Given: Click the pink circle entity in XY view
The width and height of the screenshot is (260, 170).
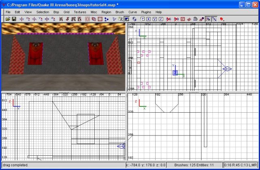Looking at the screenshot, I should (x=139, y=63).
